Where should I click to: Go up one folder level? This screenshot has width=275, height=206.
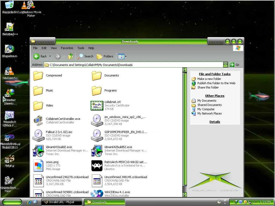click(x=71, y=56)
